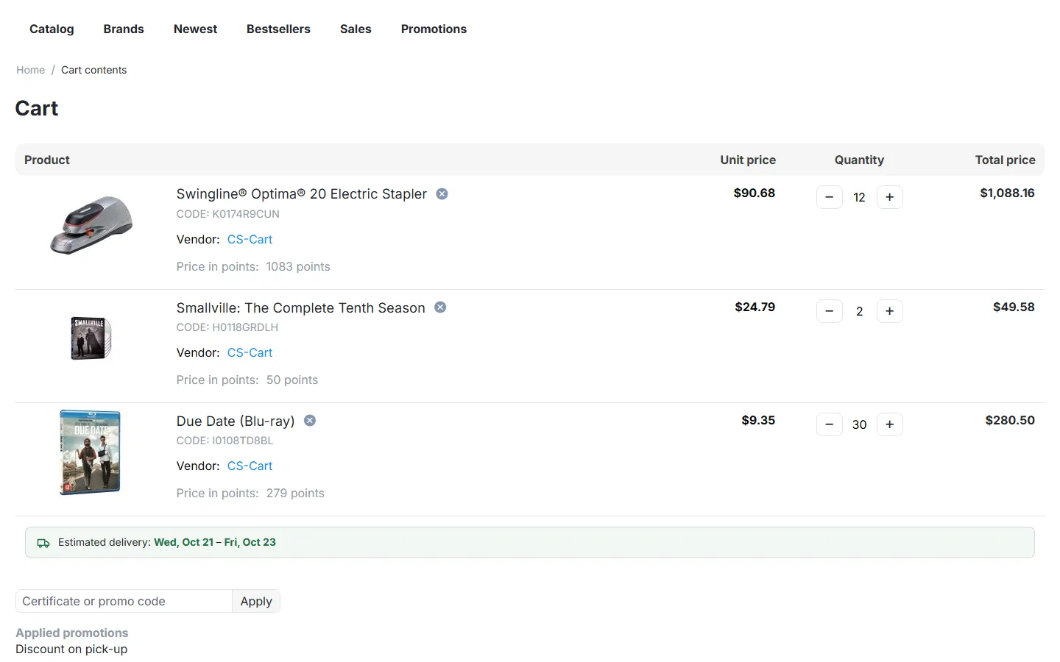Open CS-Cart vendor link for Smallville
Viewport: 1060px width, 662px height.
(250, 352)
